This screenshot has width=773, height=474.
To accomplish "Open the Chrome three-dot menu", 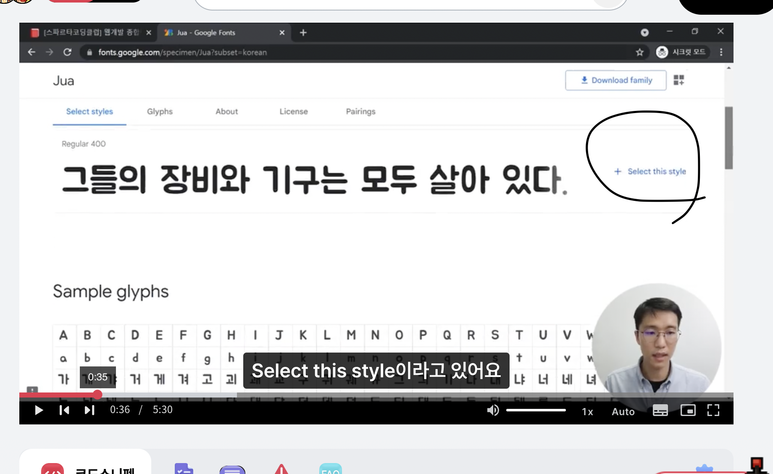I will [x=721, y=52].
